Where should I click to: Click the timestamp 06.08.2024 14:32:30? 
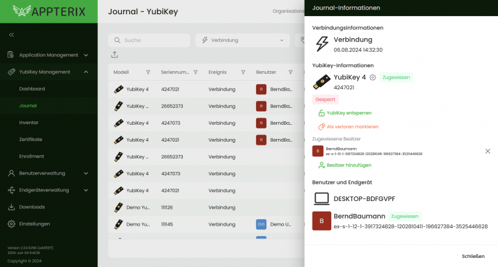click(358, 50)
